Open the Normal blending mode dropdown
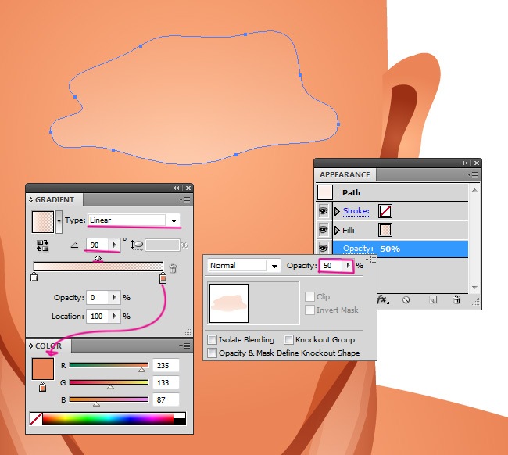 (x=274, y=266)
